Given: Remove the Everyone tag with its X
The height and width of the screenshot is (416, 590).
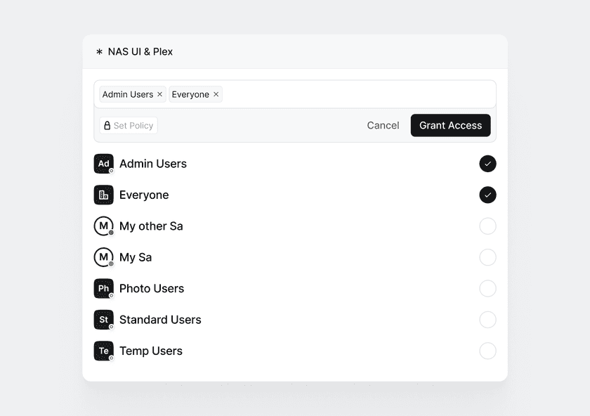Looking at the screenshot, I should pyautogui.click(x=216, y=94).
